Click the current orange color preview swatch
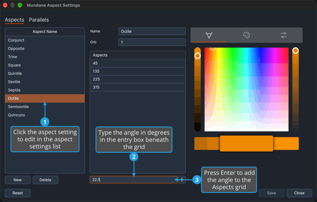 (x=247, y=144)
